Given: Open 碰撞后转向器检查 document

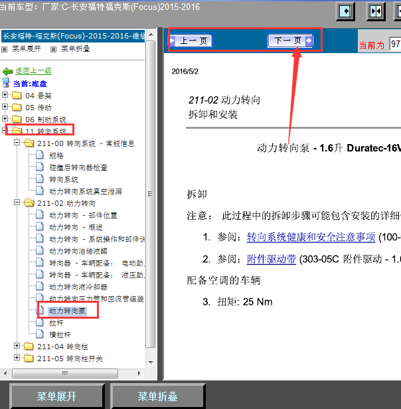Looking at the screenshot, I should (x=78, y=167).
